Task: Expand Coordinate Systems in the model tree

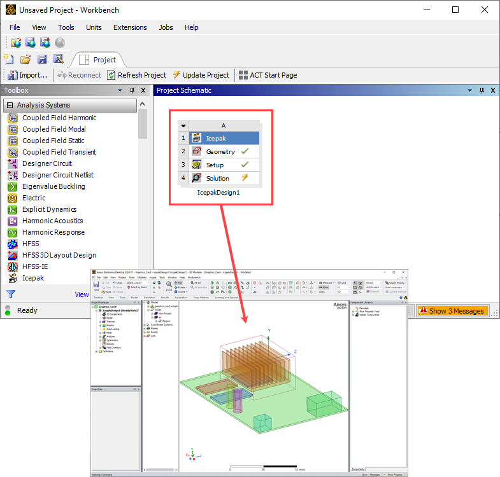Action: click(145, 325)
